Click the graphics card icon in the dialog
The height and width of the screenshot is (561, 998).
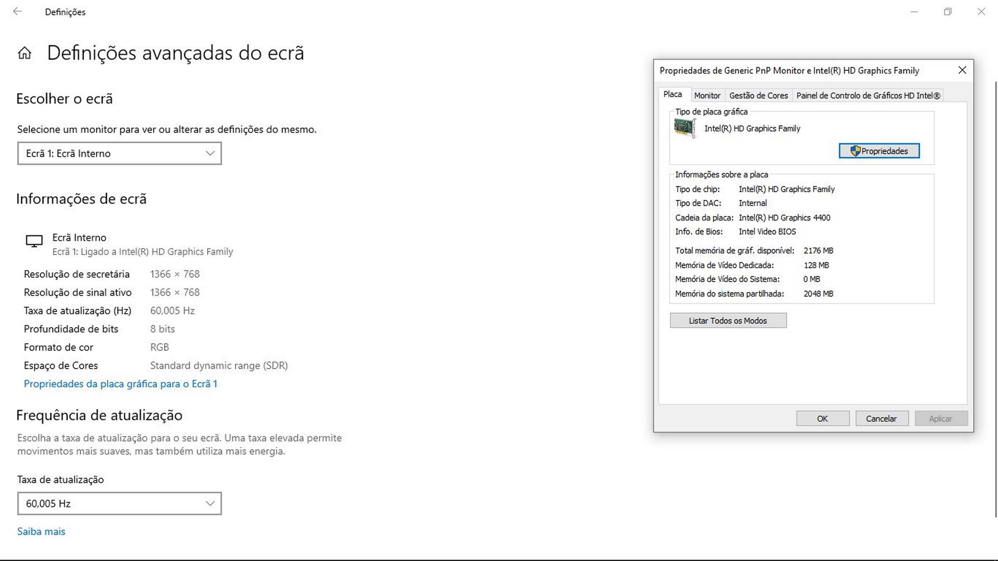point(685,128)
